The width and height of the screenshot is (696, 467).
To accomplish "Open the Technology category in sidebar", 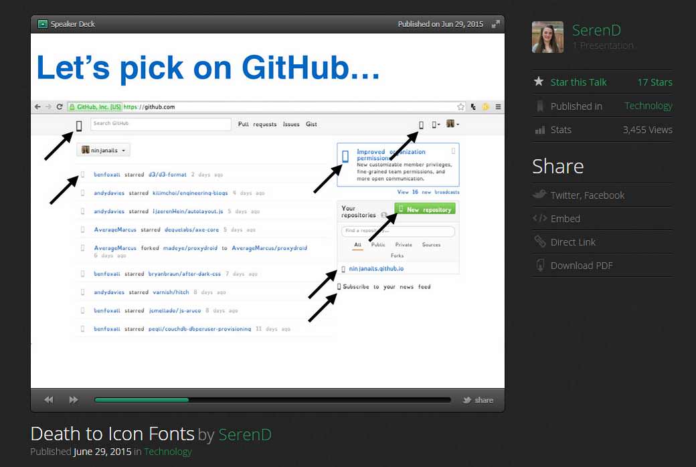I will coord(648,106).
